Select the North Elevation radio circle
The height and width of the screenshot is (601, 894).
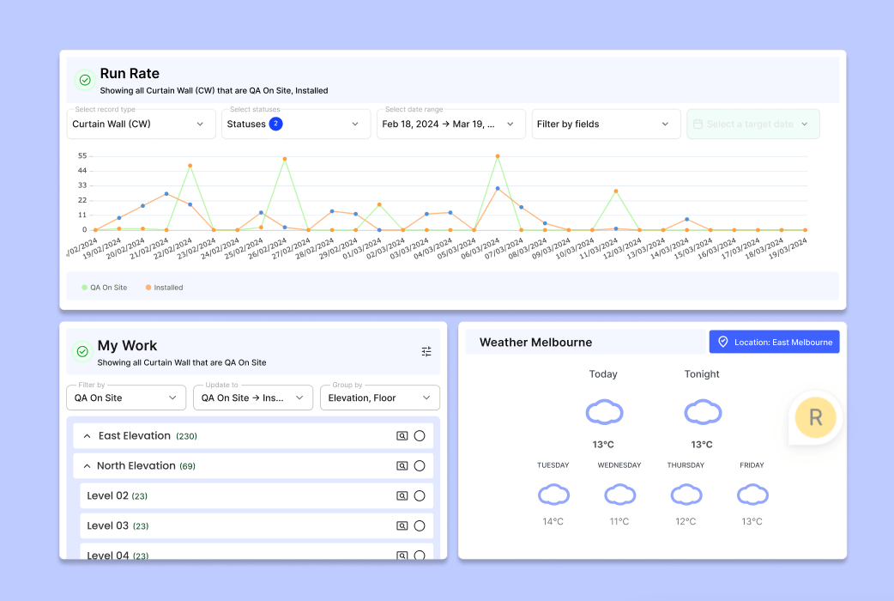point(420,465)
